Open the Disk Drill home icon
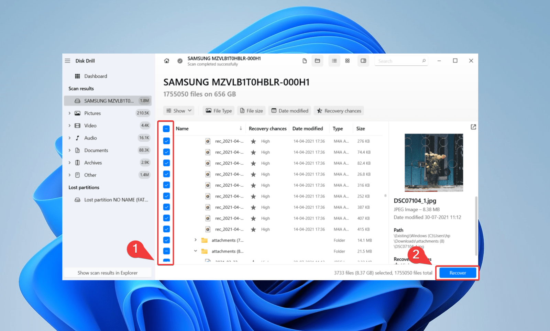The height and width of the screenshot is (331, 550). click(x=167, y=60)
